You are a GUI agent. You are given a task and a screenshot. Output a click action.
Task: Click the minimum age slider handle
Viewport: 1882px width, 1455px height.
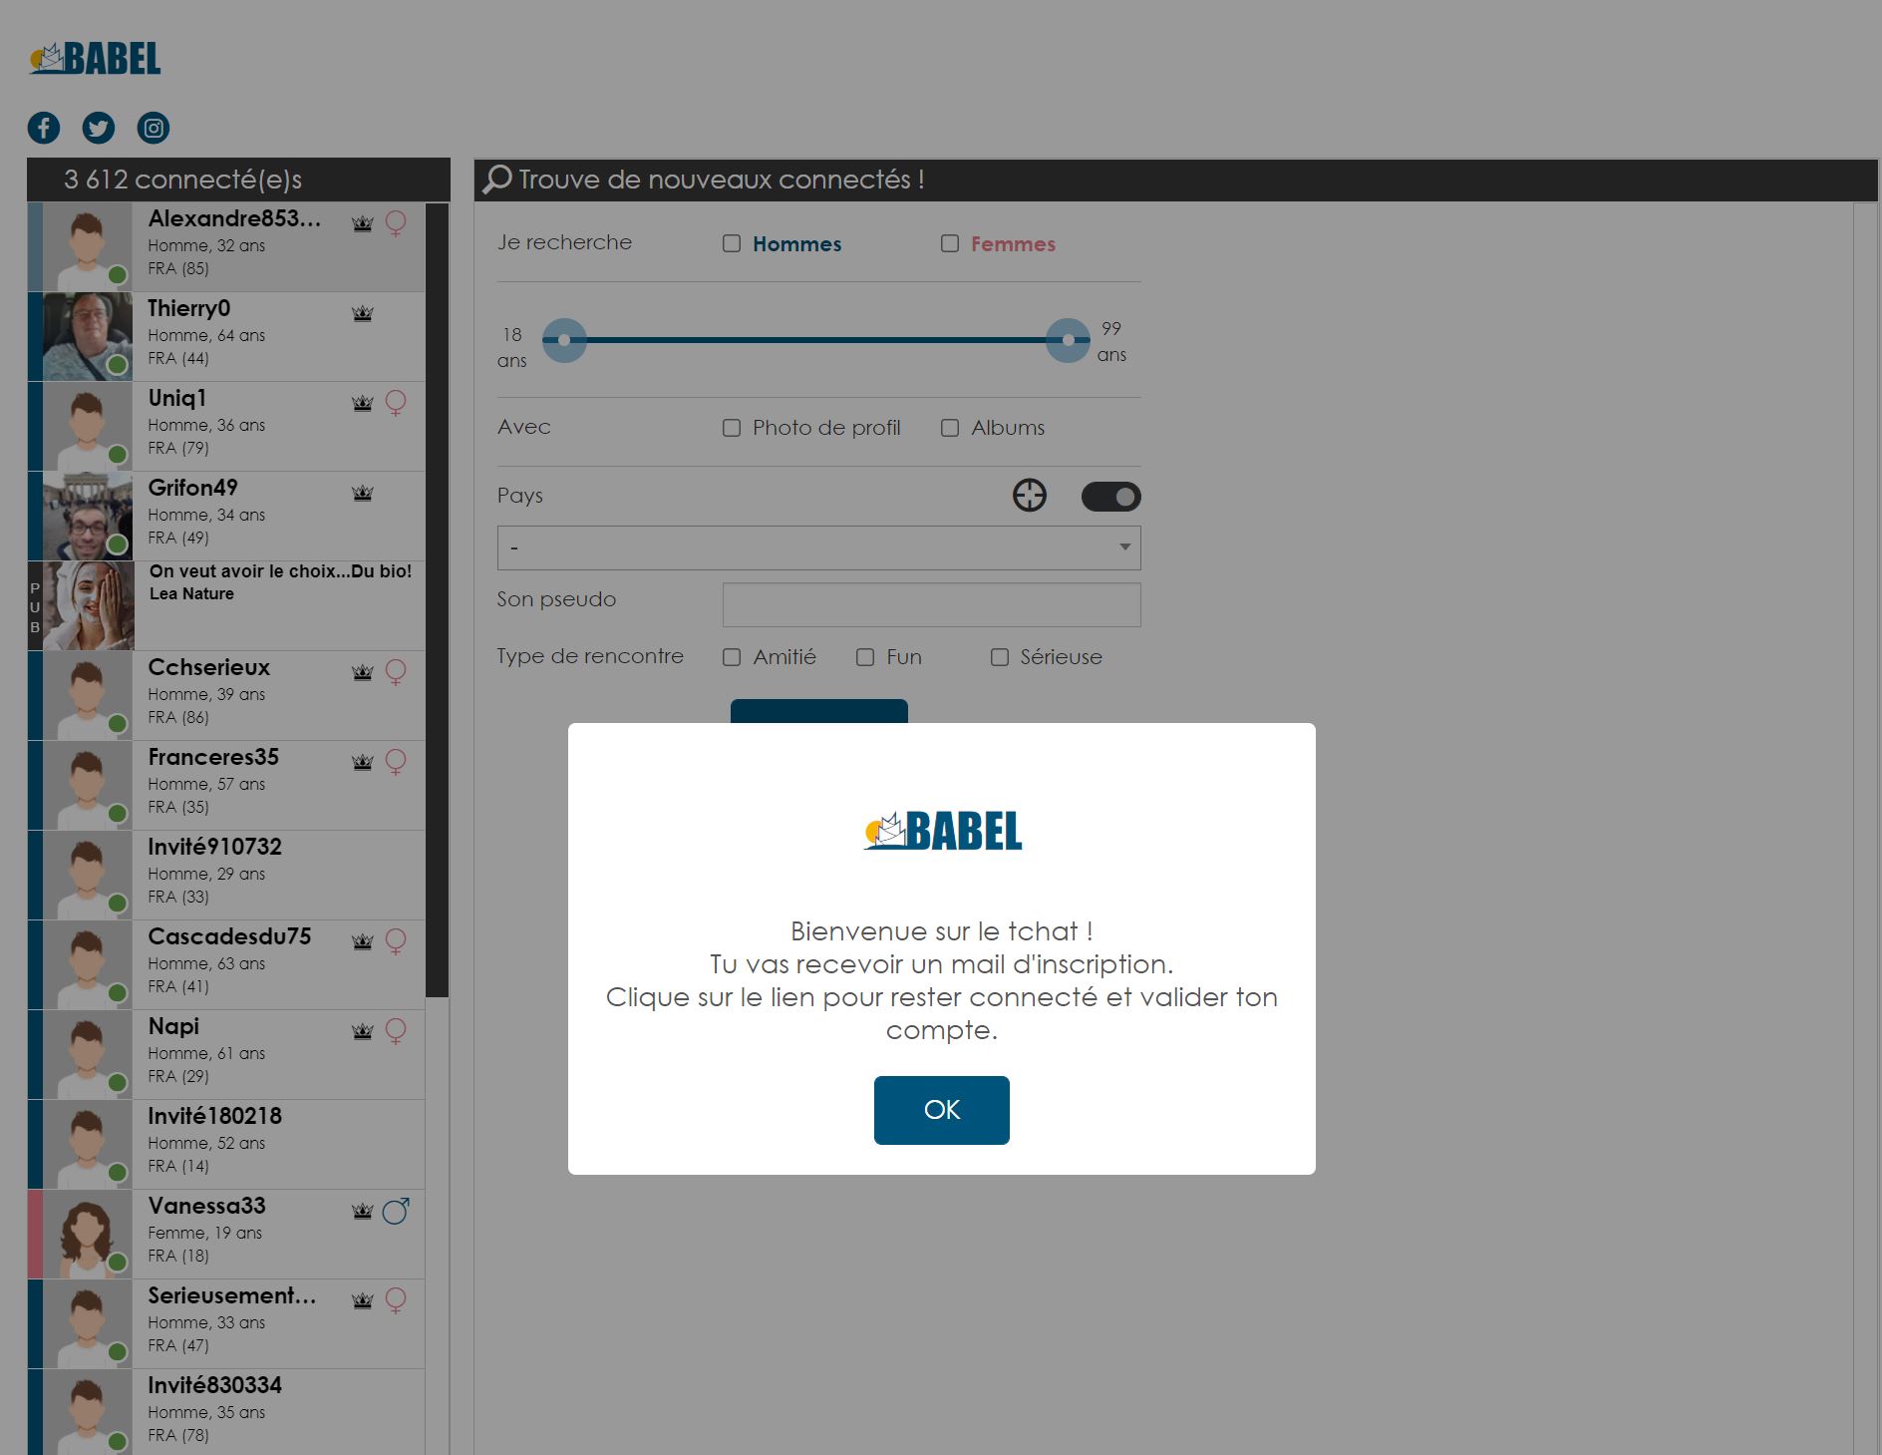click(564, 340)
